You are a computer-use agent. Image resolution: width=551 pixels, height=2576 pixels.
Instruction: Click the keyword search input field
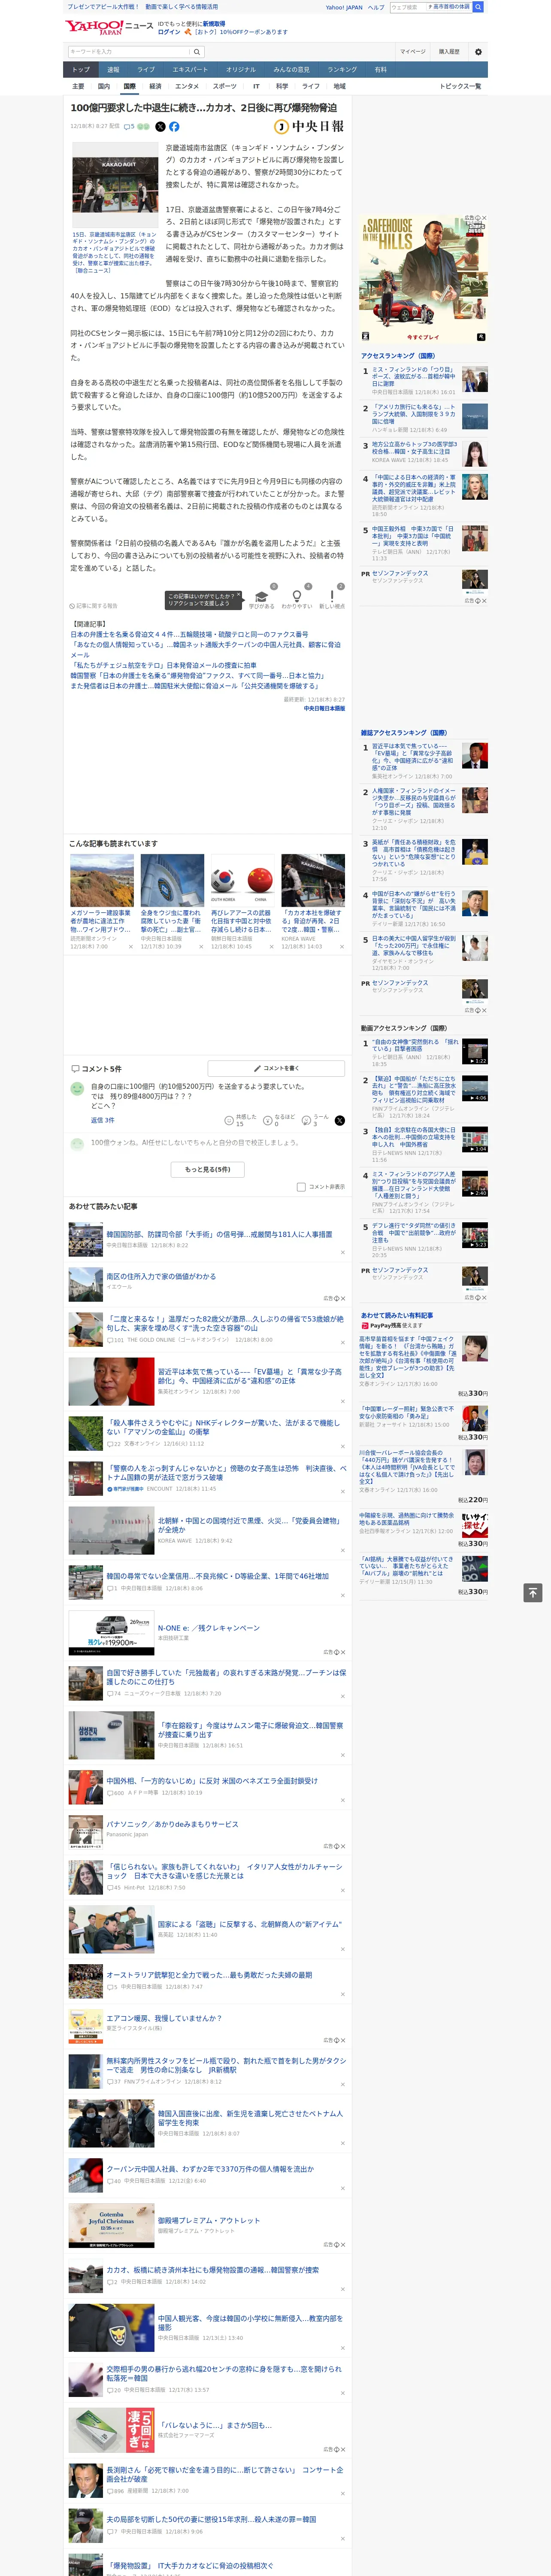129,52
